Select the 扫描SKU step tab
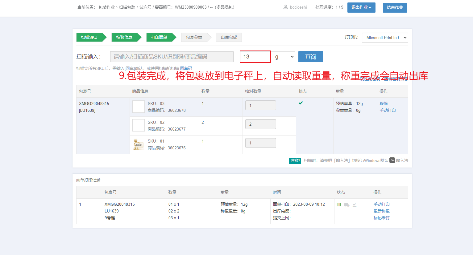This screenshot has height=255, width=473. coord(89,37)
